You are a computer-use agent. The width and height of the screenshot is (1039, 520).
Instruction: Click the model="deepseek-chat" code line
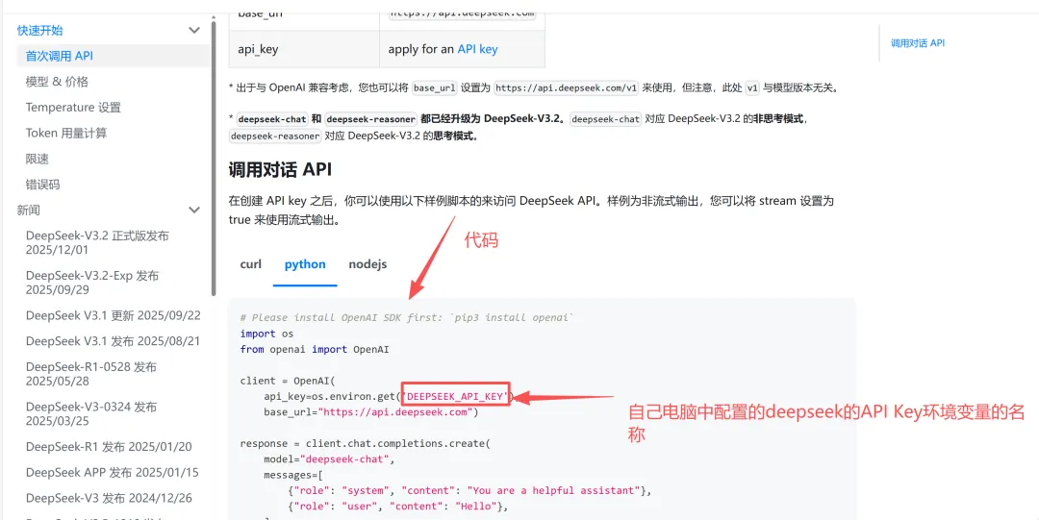pos(329,458)
